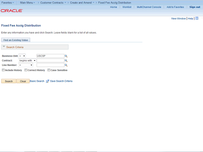
Task: Open Line Number lookup magnifier
Action: 66,65
